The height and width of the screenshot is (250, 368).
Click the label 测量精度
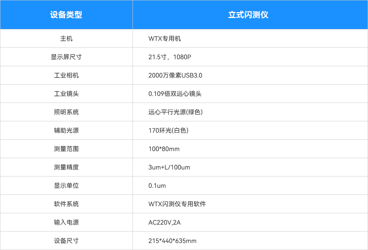click(x=66, y=167)
